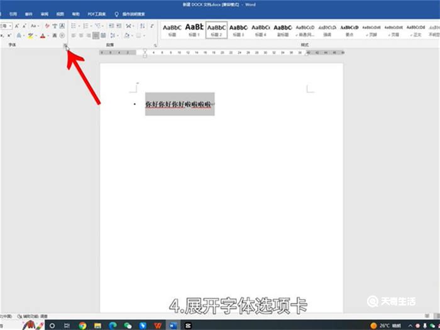440x330 pixels.
Task: Toggle Align Right
Action: (89, 36)
